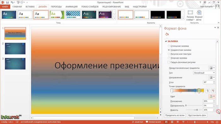Switch to the РЕЦЕНЗИРОВАНИЕ tab
The height and width of the screenshot is (124, 221).
tap(112, 7)
